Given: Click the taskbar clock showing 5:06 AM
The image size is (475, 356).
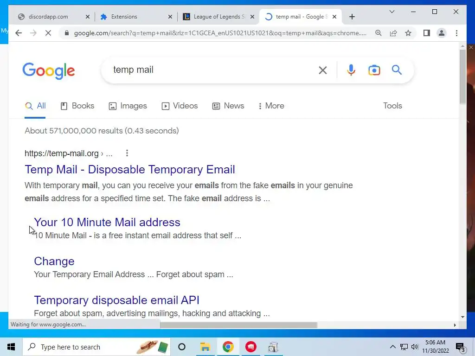Looking at the screenshot, I should 435,347.
